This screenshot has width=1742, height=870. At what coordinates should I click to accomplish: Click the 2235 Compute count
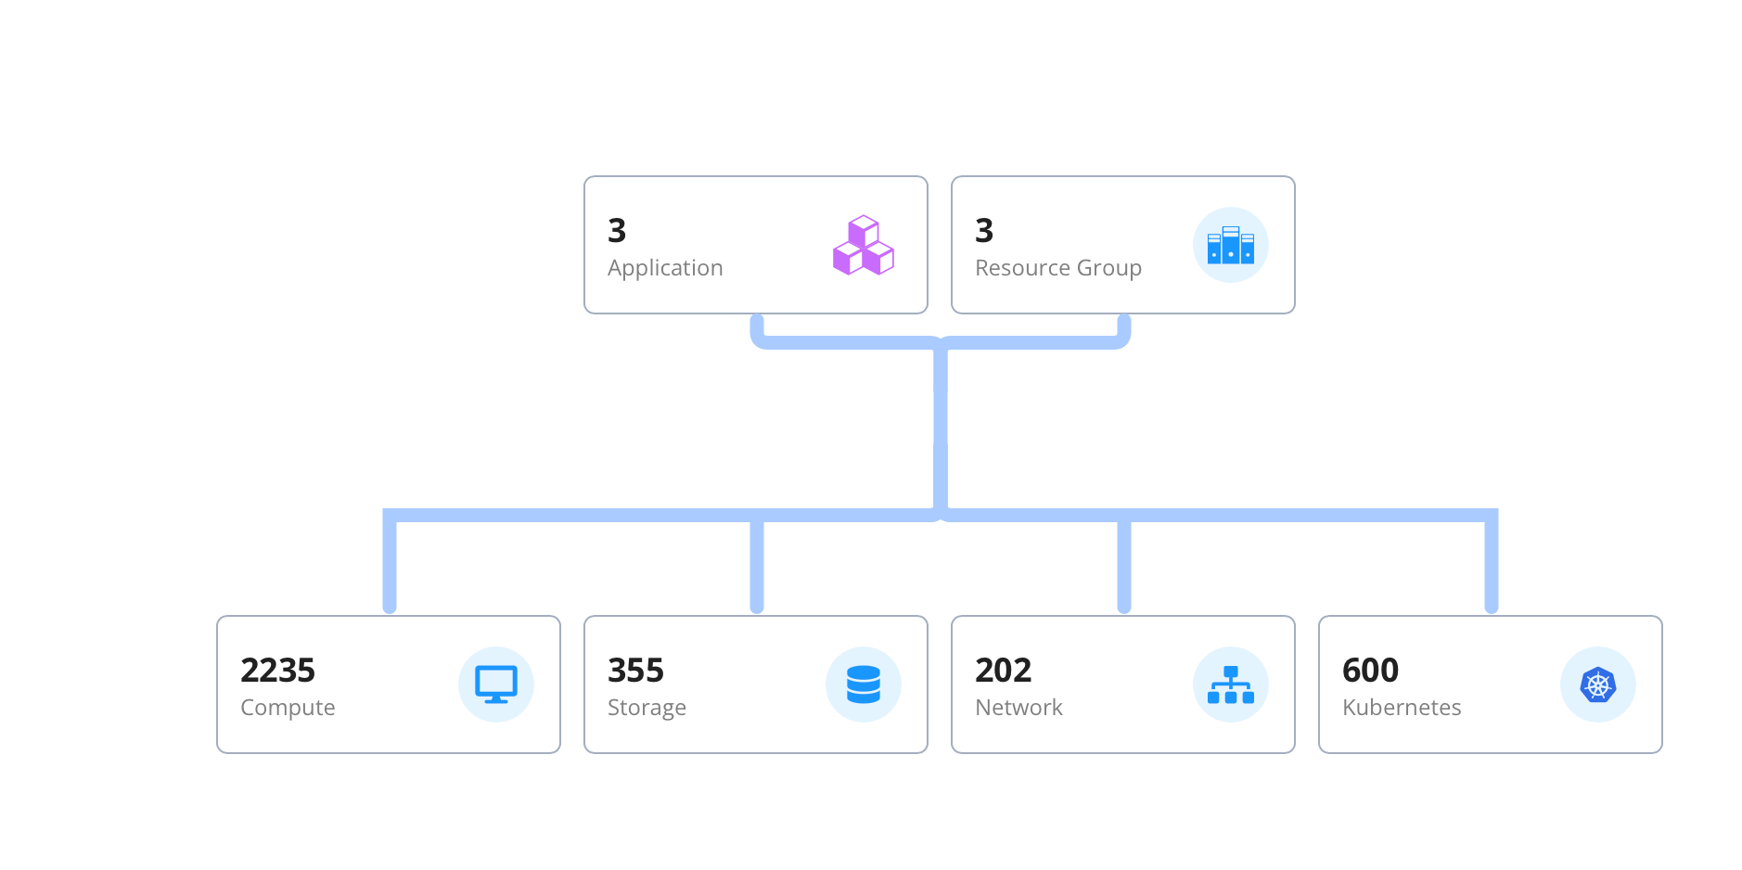pyautogui.click(x=277, y=670)
